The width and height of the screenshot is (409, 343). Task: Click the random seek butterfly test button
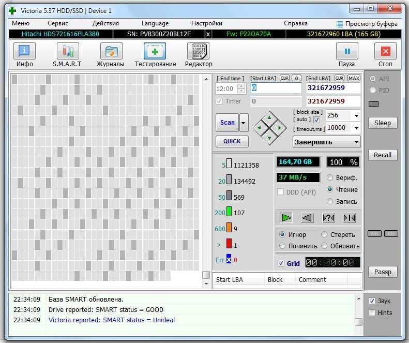tap(328, 218)
